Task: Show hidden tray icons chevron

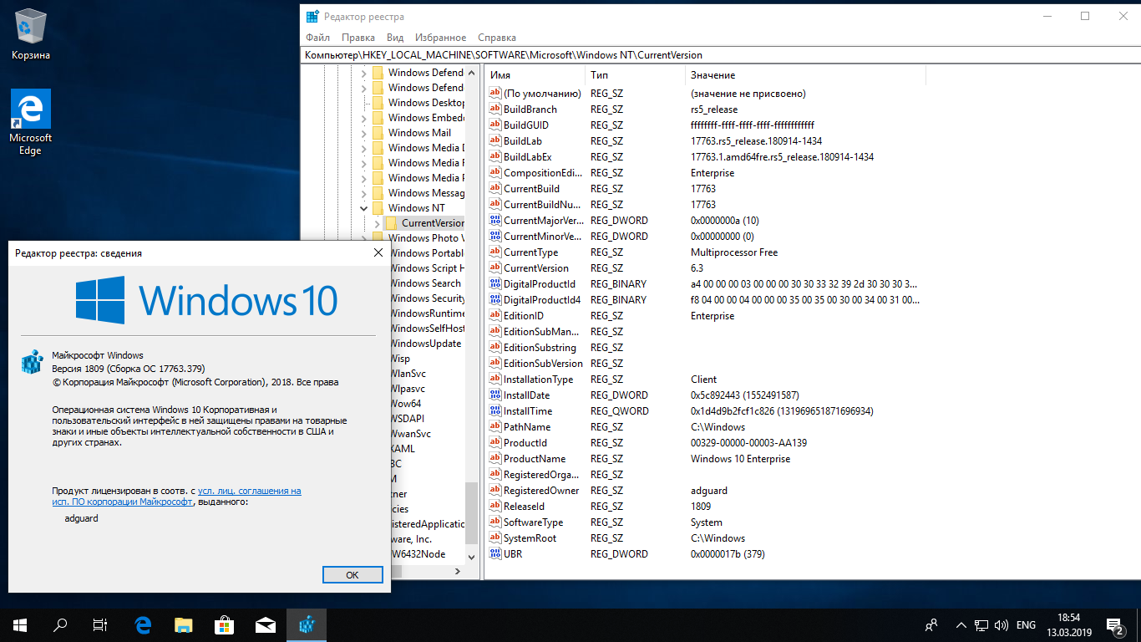Action: tap(961, 624)
